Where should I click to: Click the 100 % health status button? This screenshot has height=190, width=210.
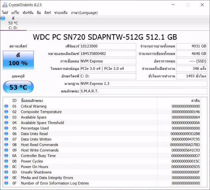18,60
